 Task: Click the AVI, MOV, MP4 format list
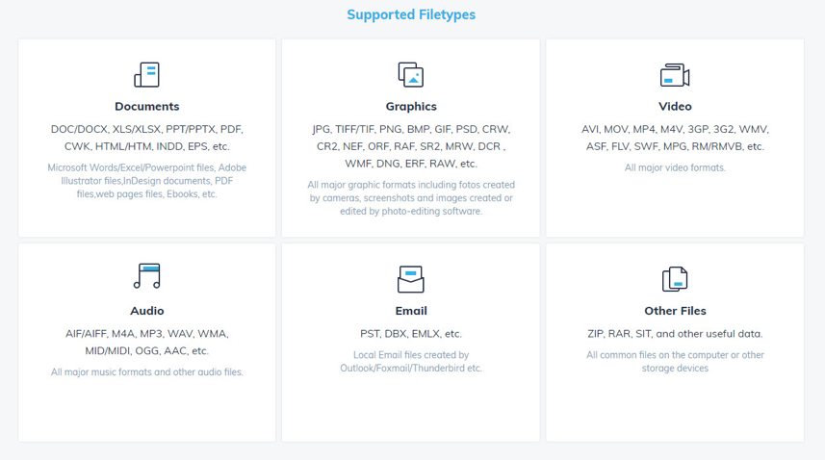[675, 138]
